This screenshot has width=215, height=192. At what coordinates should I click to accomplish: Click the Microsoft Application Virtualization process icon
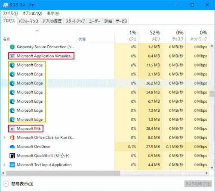tap(12, 56)
